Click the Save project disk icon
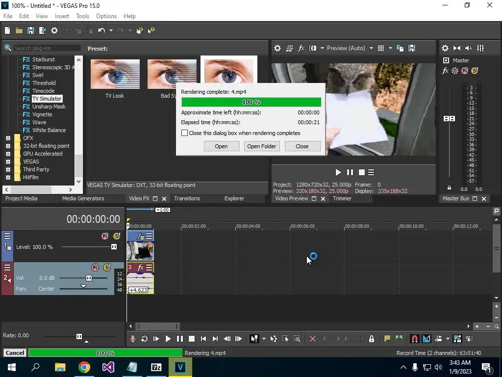This screenshot has width=502, height=377. point(31,30)
